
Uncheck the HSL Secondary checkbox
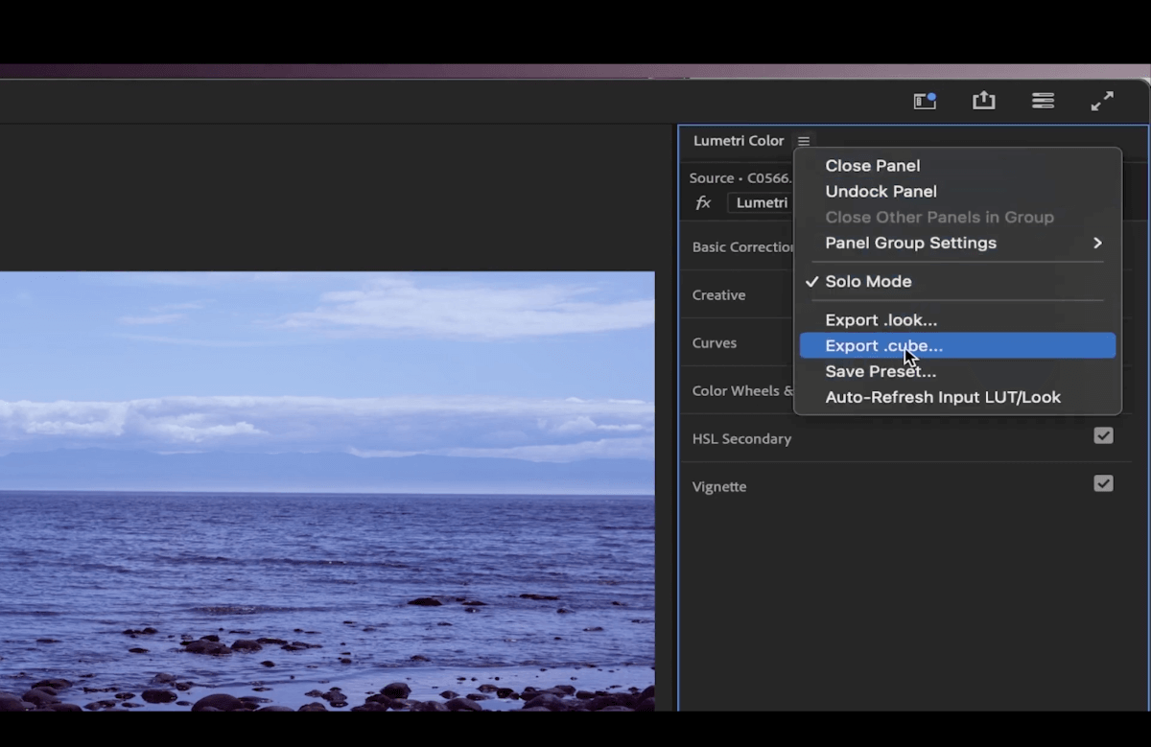point(1104,435)
